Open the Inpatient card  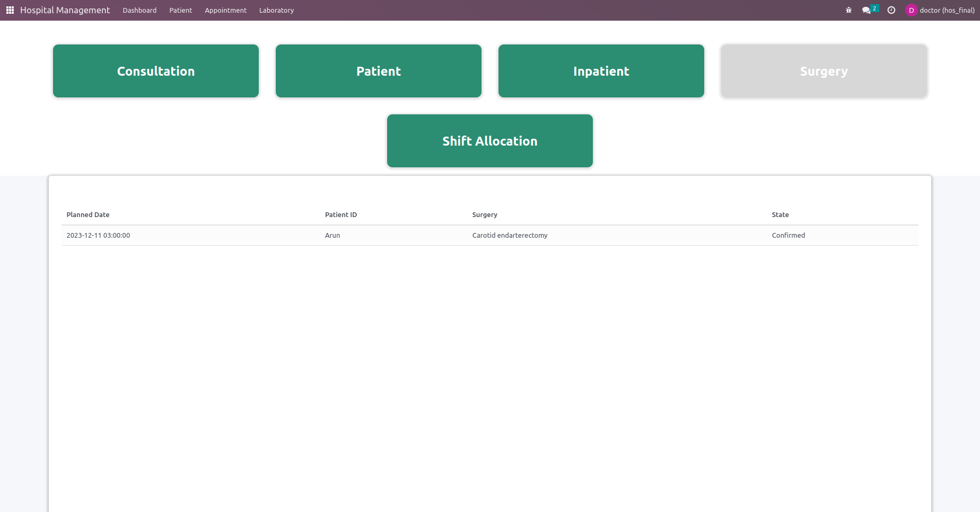601,71
